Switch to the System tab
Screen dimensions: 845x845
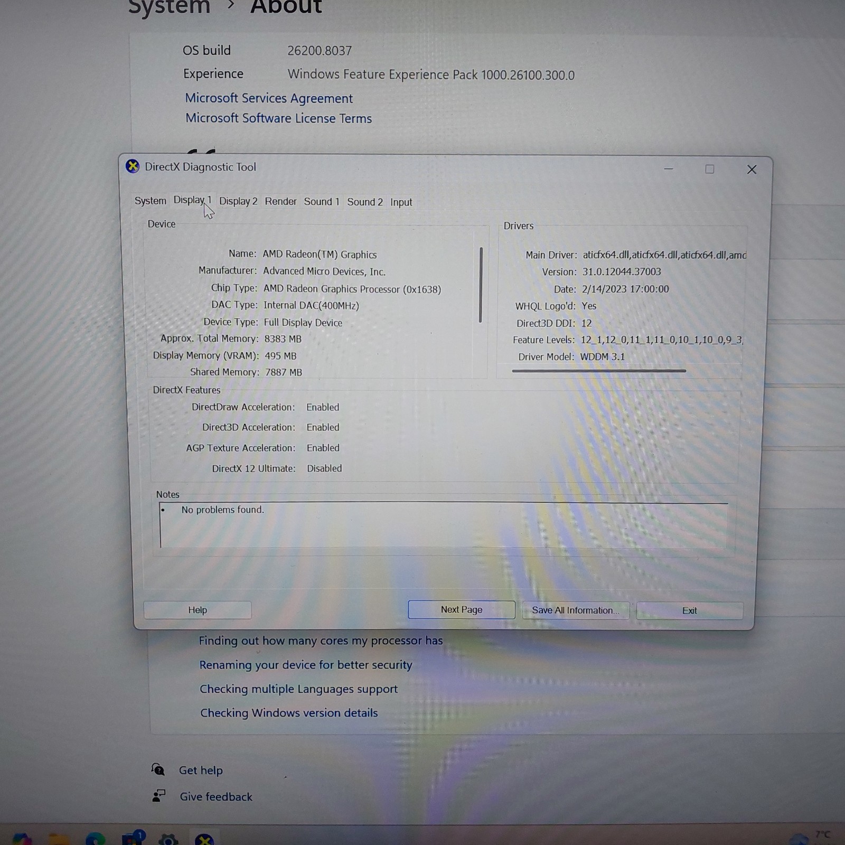(150, 201)
